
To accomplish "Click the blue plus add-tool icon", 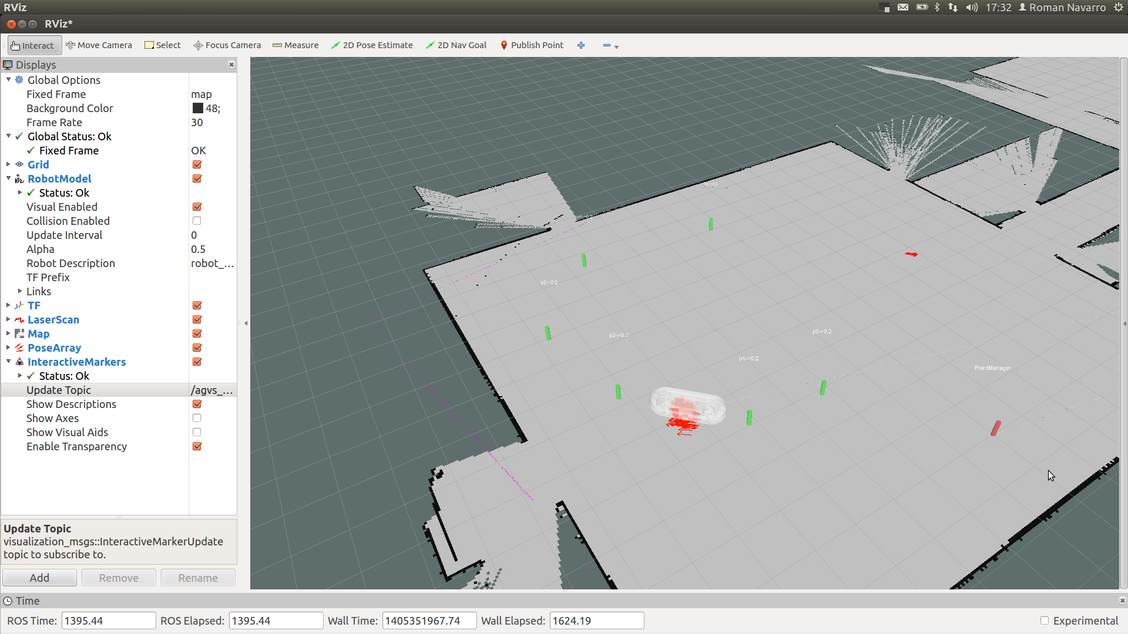I will coord(581,45).
